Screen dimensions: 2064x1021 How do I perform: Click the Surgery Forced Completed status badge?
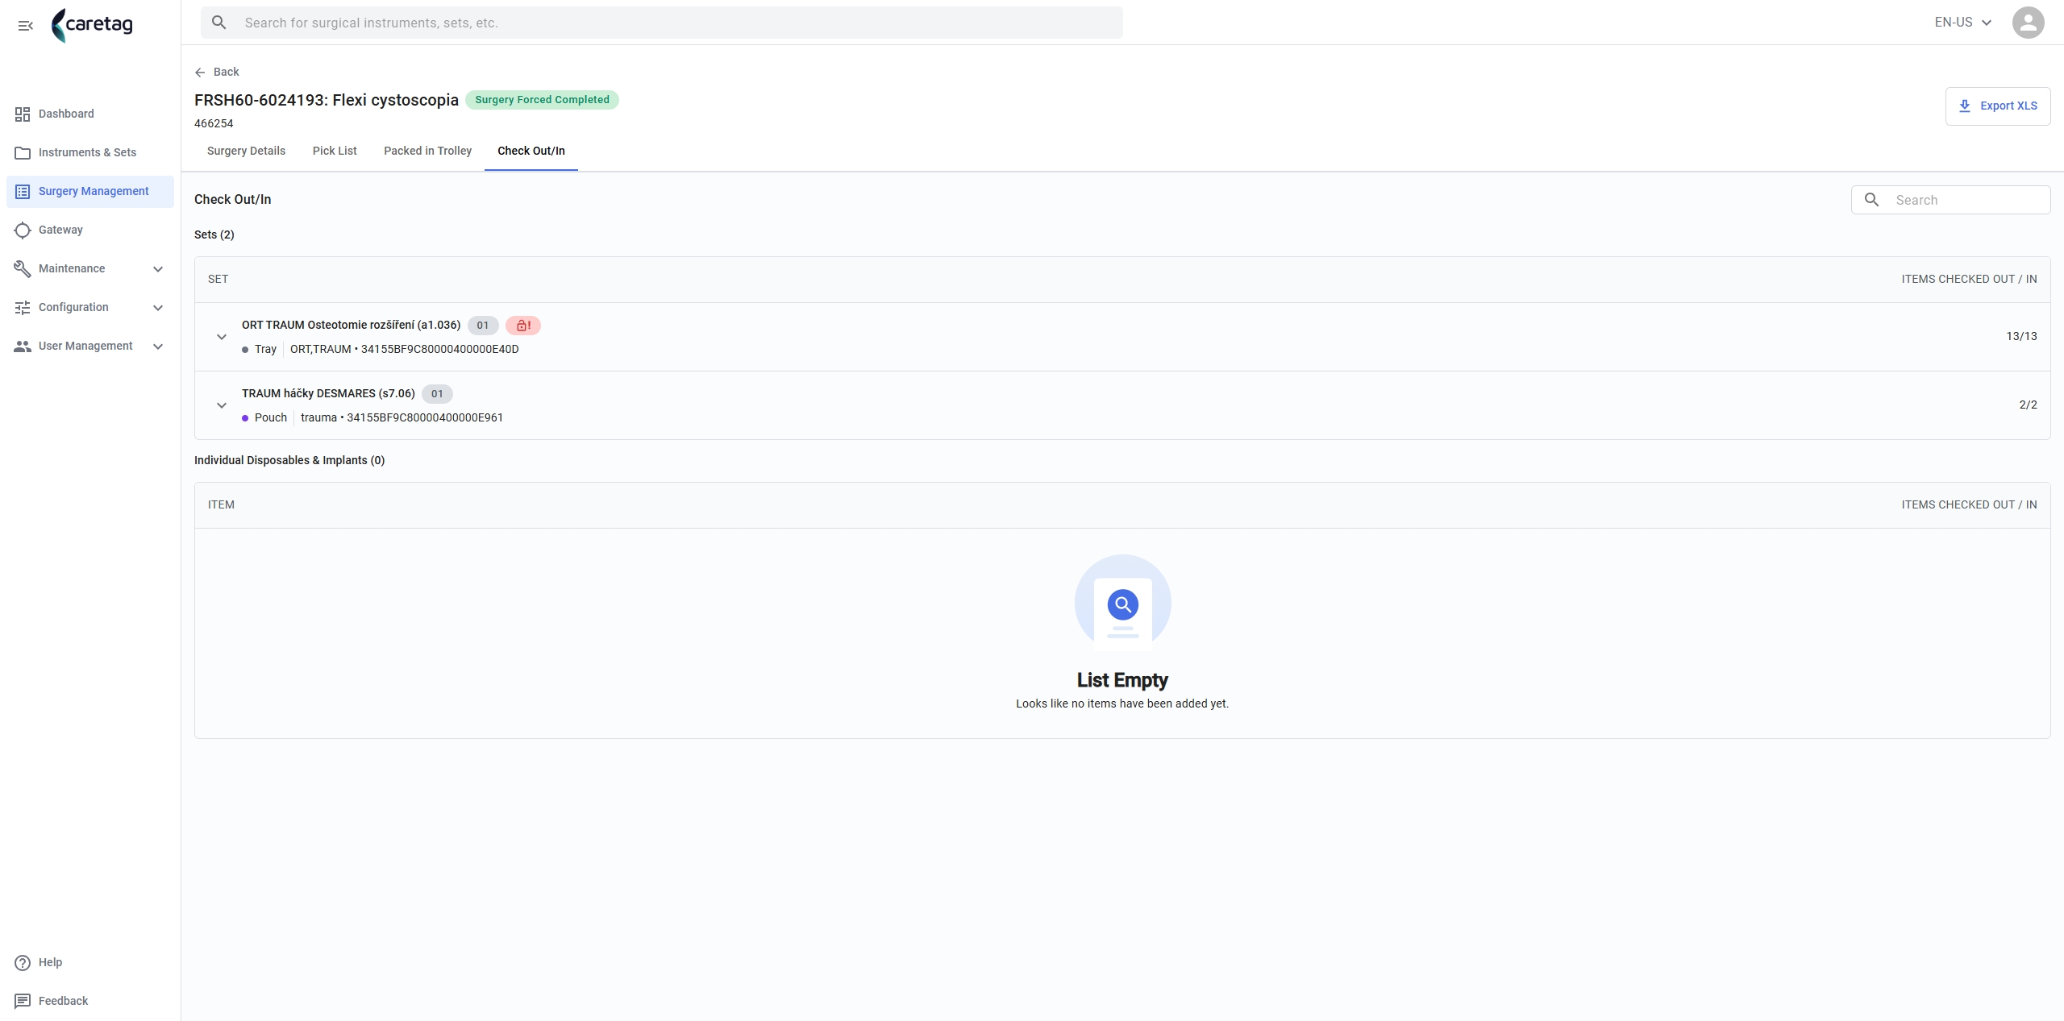tap(542, 100)
